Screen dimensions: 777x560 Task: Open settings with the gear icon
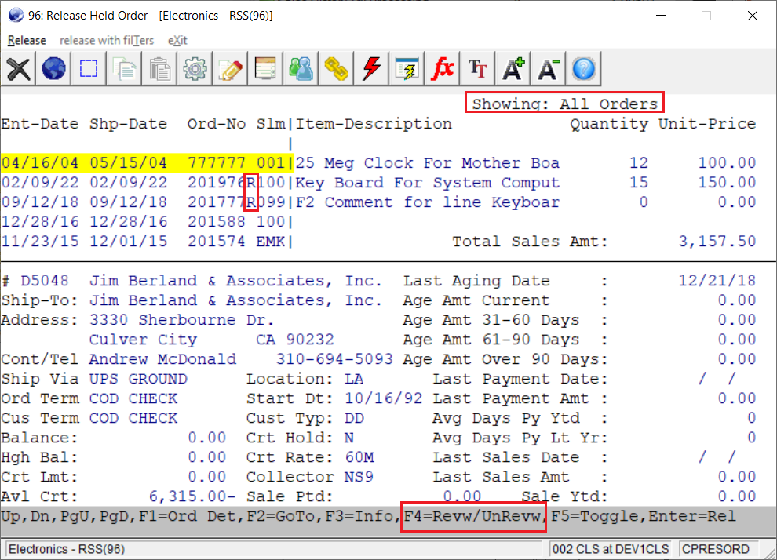pyautogui.click(x=195, y=68)
